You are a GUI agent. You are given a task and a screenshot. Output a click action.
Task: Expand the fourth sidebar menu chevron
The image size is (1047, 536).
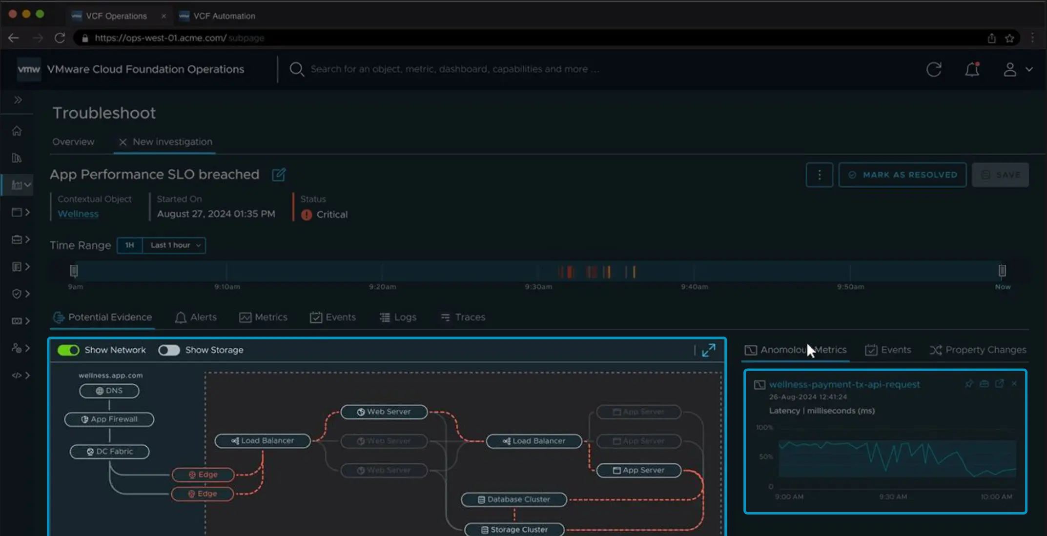(x=27, y=212)
